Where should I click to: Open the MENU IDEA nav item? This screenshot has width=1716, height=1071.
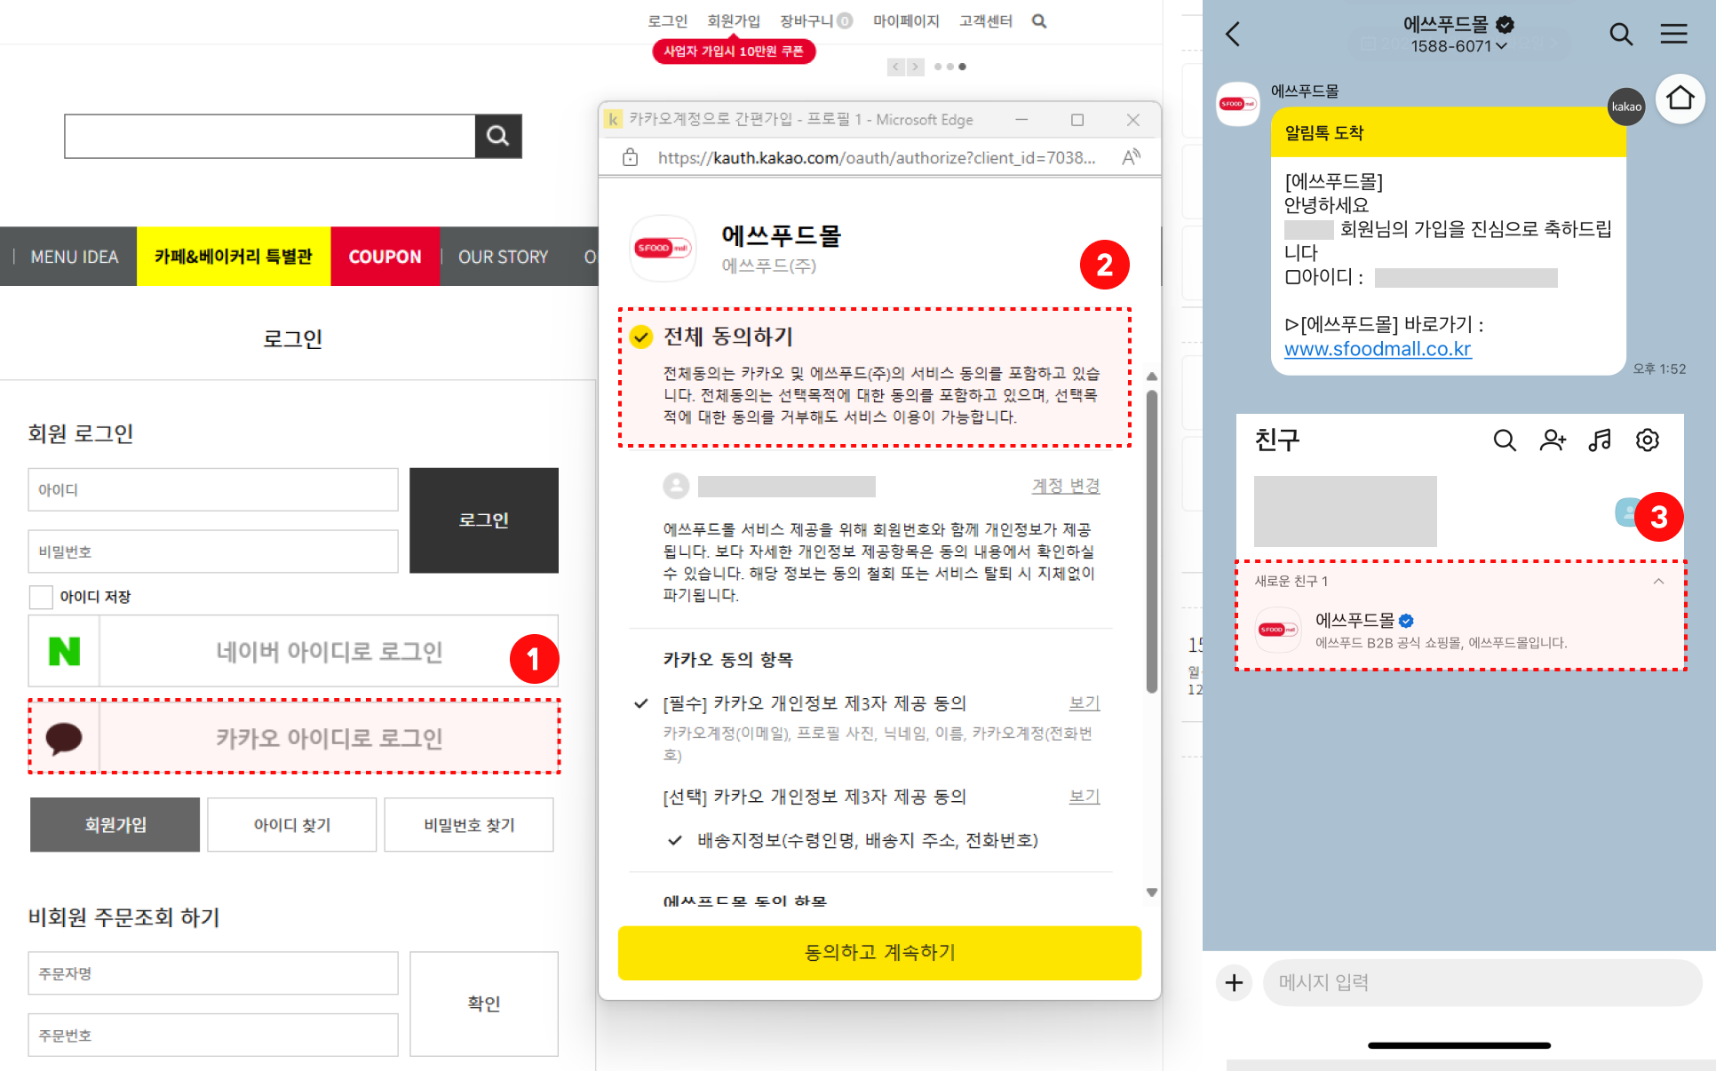tap(74, 257)
